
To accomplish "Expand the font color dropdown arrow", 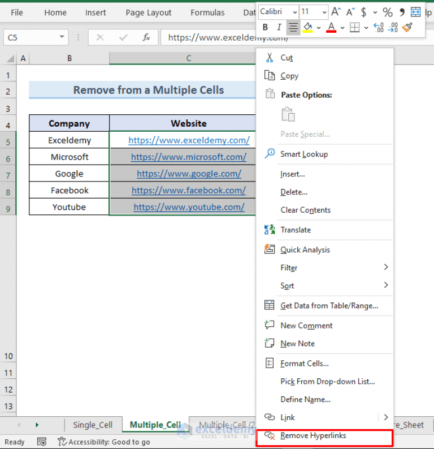I will (342, 28).
